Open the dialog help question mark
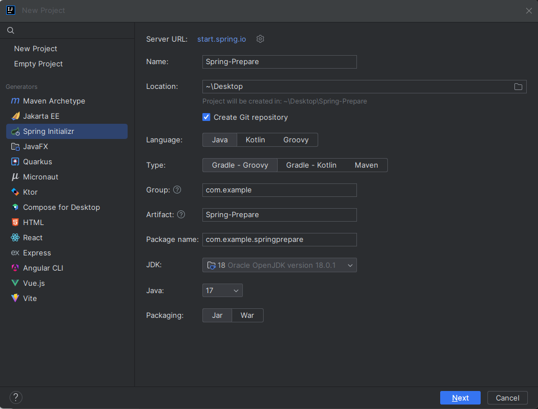This screenshot has width=538, height=409. click(16, 398)
